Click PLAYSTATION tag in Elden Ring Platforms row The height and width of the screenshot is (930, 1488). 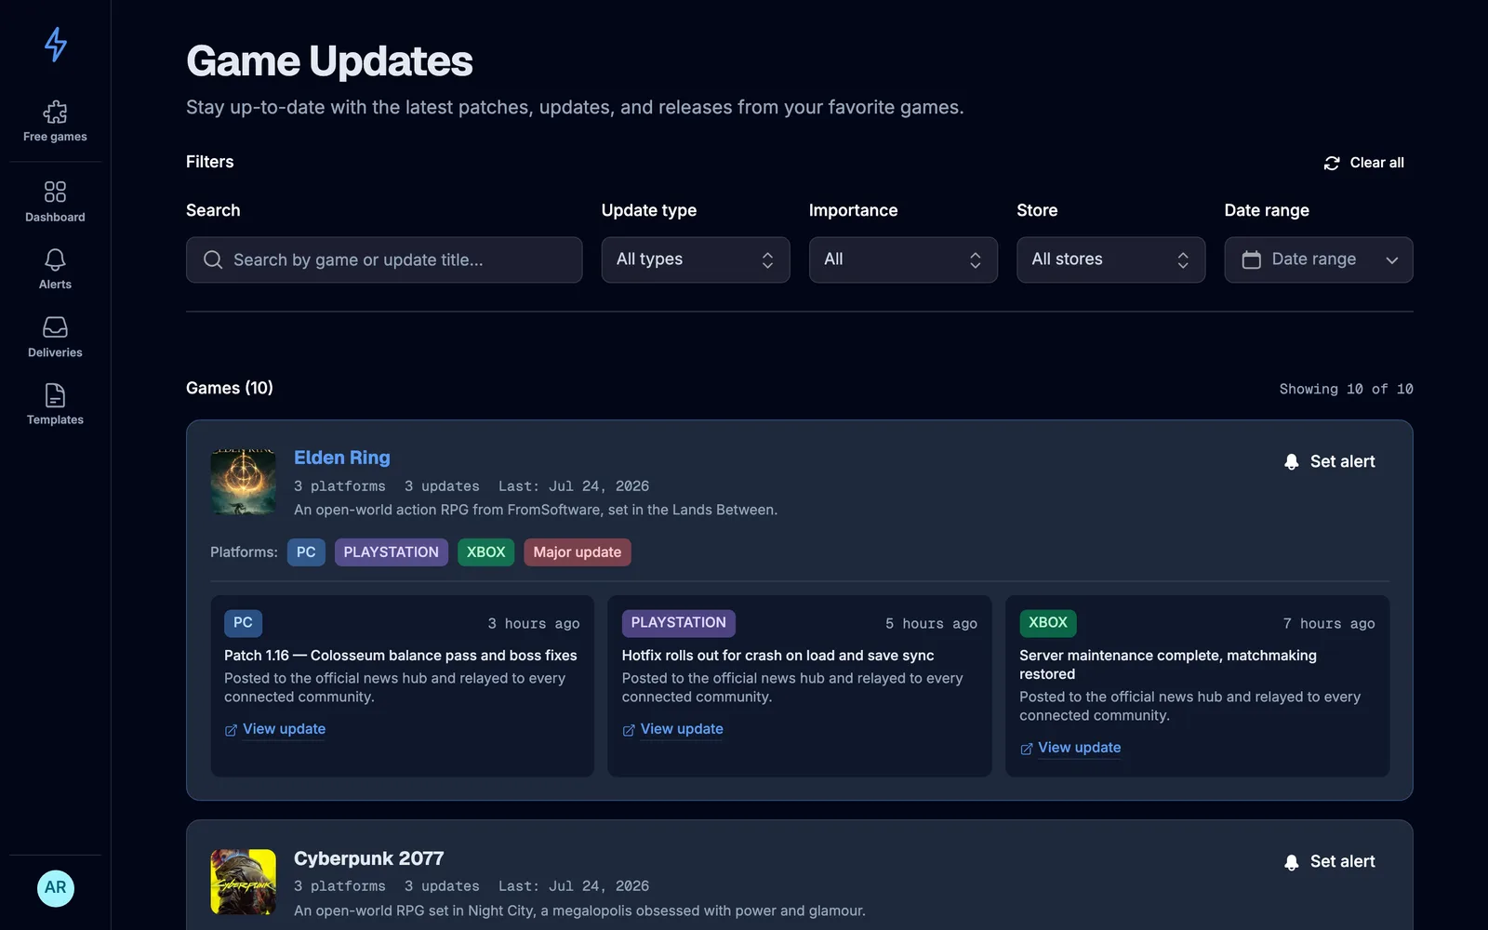pos(392,552)
